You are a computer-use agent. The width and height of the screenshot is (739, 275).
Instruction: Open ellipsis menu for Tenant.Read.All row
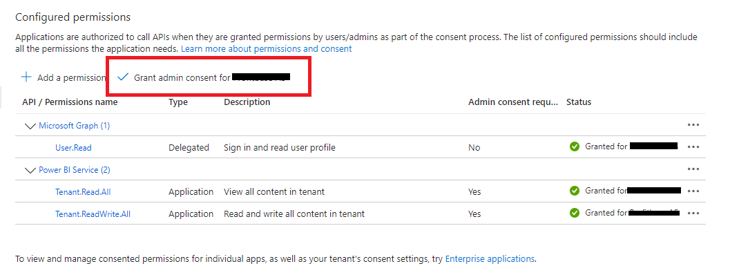pos(693,191)
